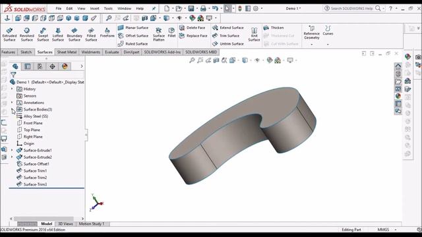422x237 pixels.
Task: Click the Undo icon
Action: (215, 9)
